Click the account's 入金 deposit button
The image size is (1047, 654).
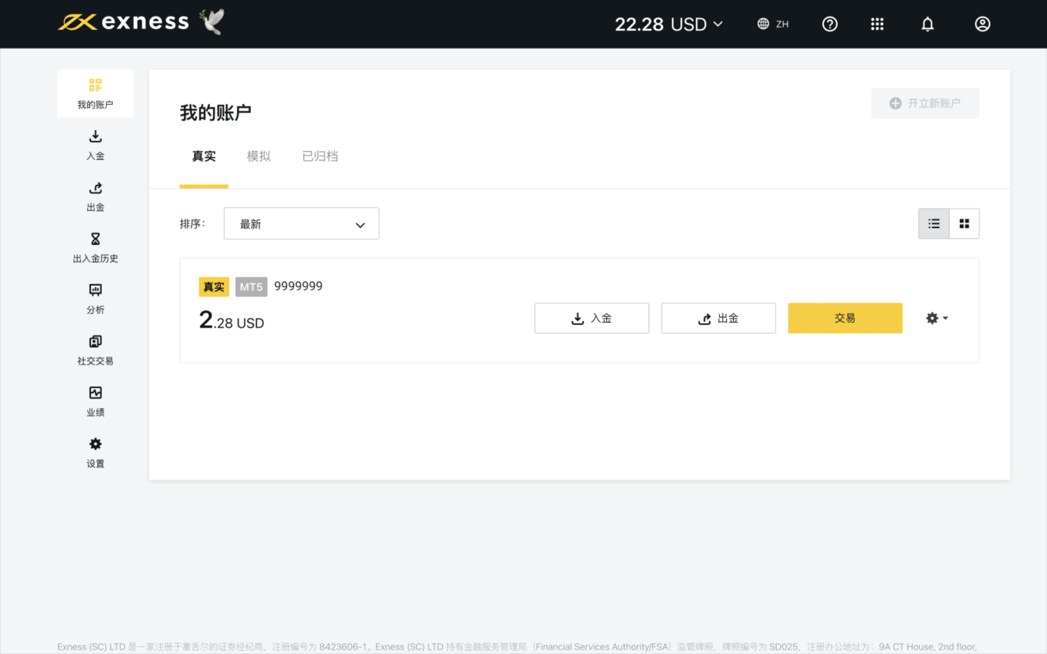(x=592, y=318)
